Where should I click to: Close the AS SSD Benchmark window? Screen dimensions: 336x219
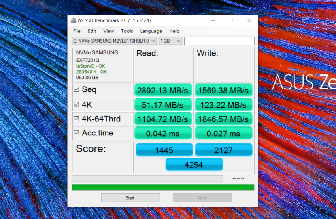click(x=249, y=20)
